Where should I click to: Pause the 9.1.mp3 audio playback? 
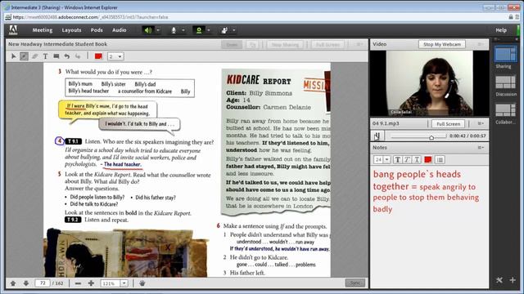pos(377,136)
